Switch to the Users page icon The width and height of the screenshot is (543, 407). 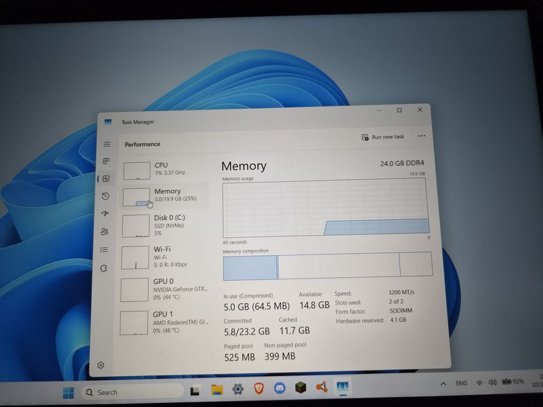(105, 231)
